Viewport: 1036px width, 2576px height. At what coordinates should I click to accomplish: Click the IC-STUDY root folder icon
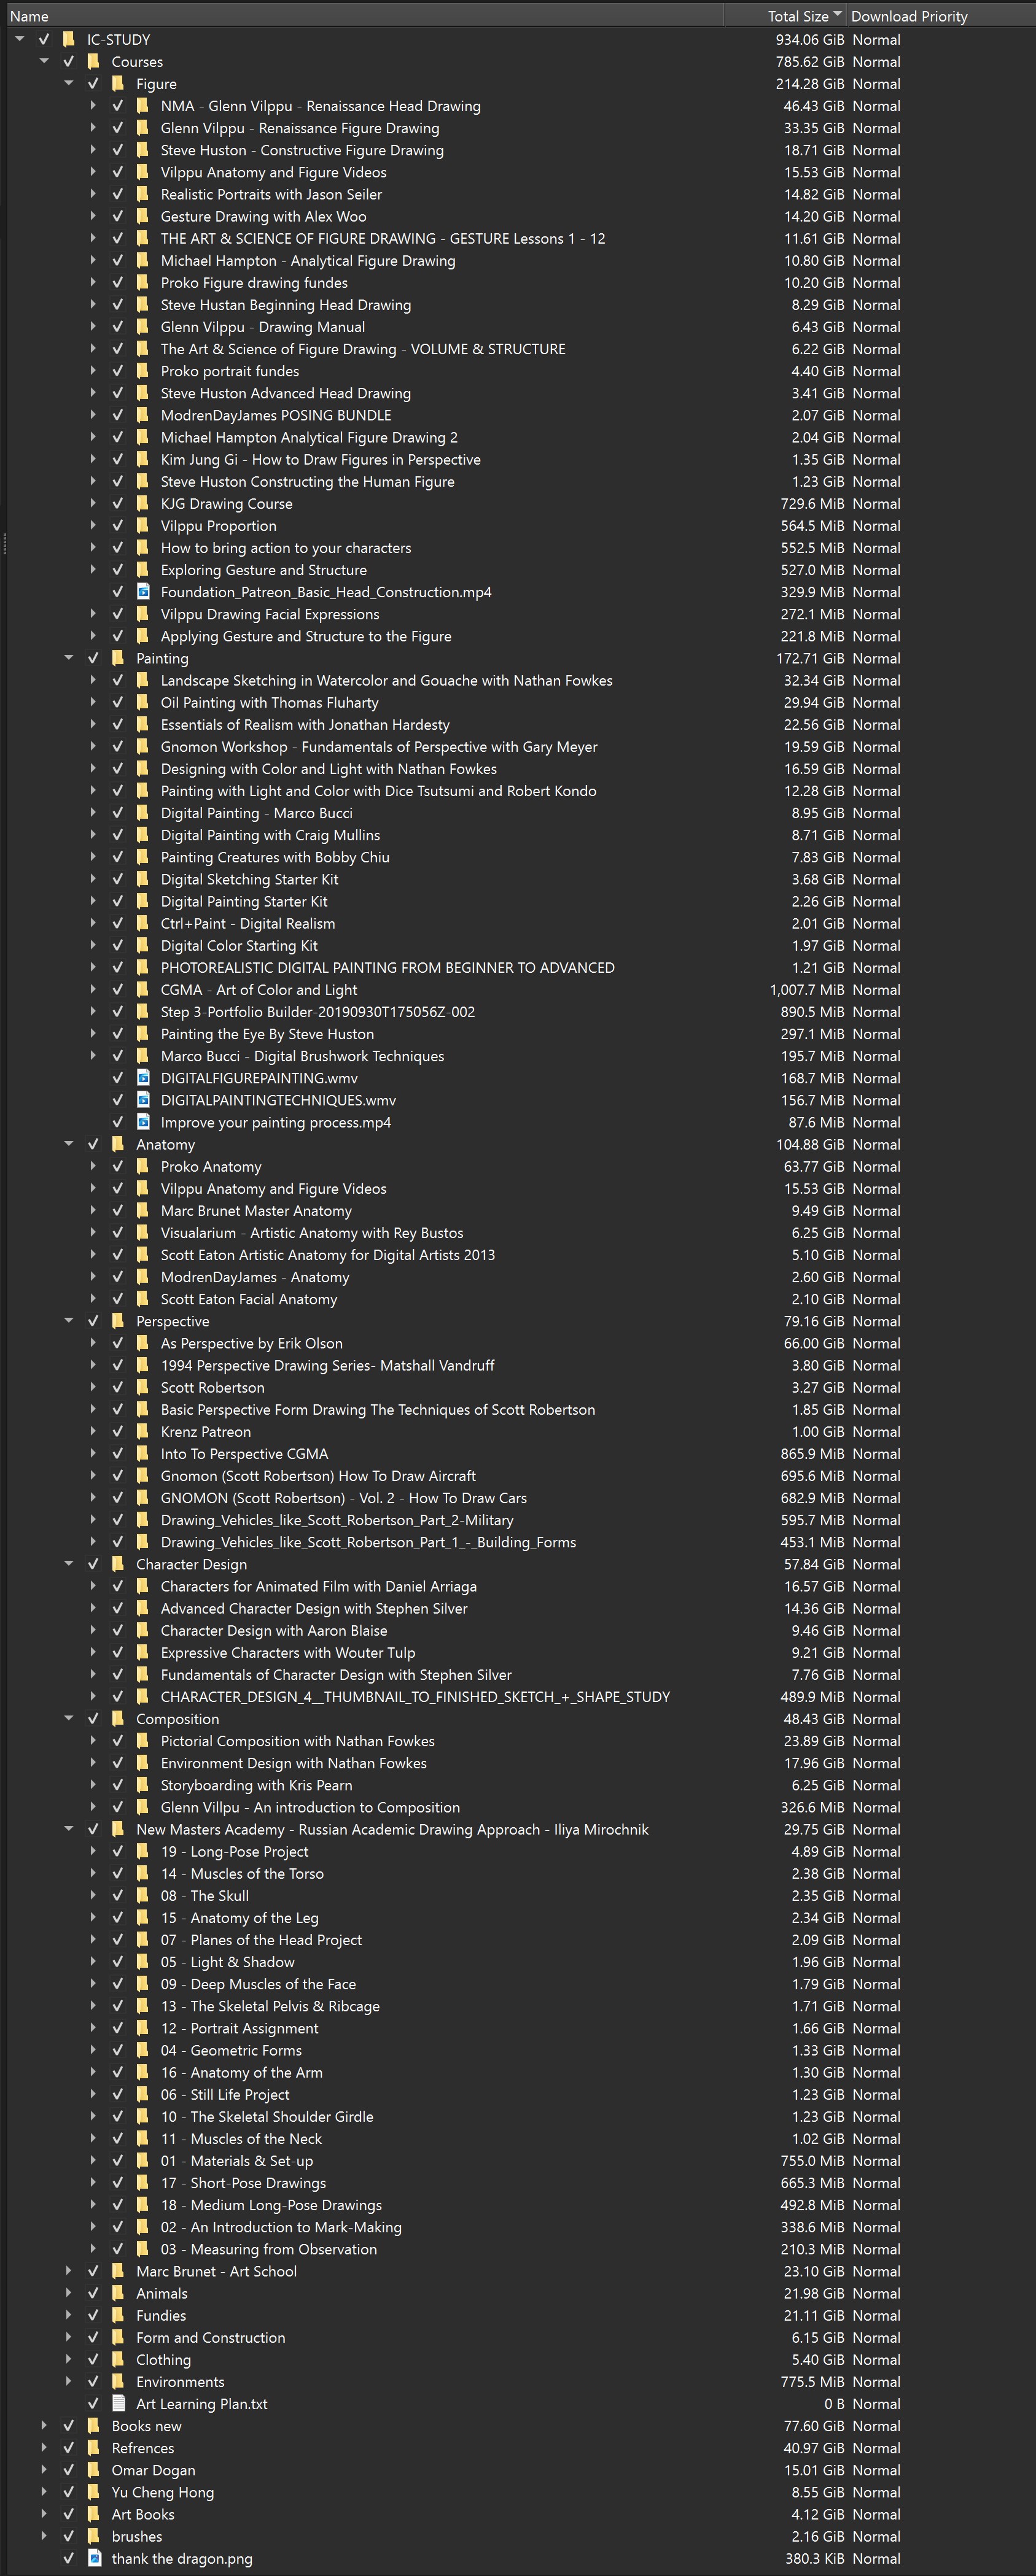point(69,40)
